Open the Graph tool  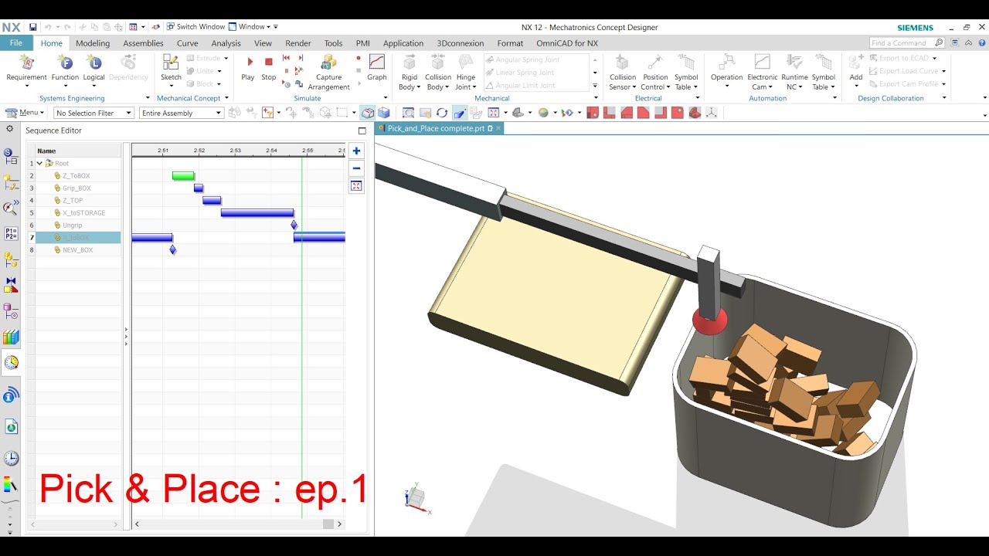click(377, 63)
